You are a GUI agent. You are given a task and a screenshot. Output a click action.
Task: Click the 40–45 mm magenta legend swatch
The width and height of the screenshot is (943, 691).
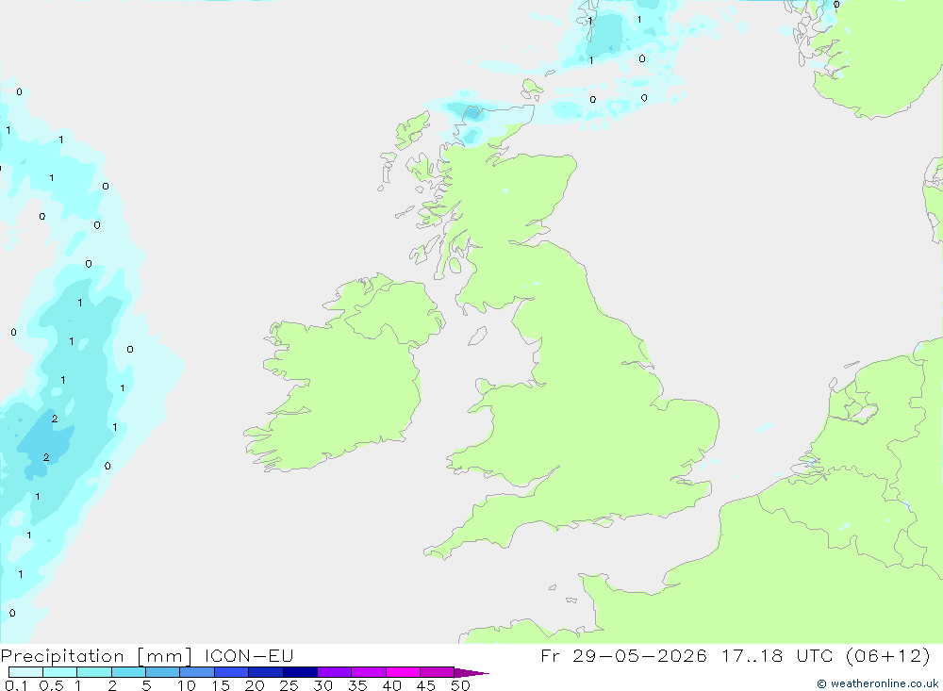403,672
